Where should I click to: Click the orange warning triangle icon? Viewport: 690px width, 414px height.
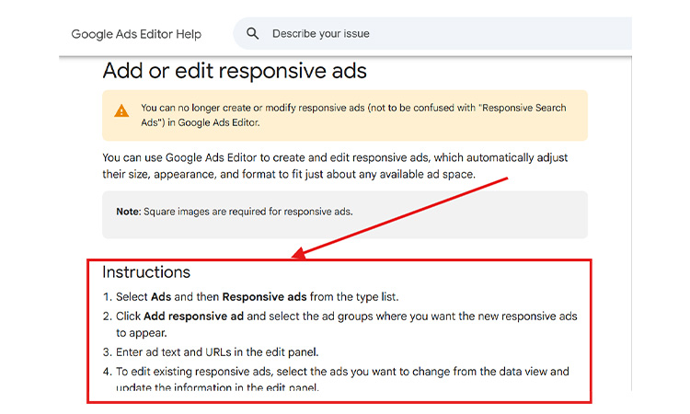click(121, 111)
